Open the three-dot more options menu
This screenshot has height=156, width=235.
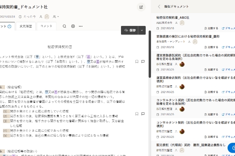(81, 26)
